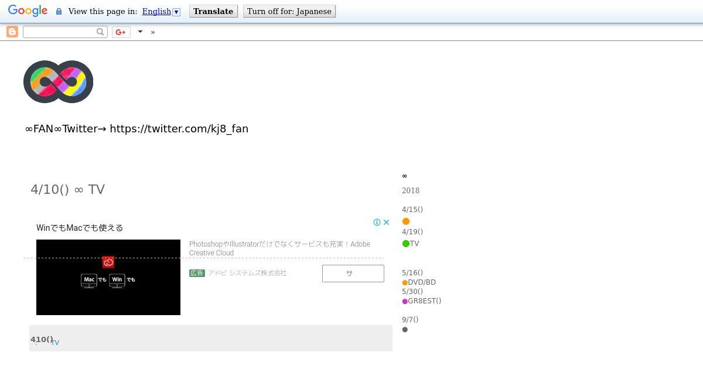The height and width of the screenshot is (369, 703).
Task: Click the View this page in label
Action: (103, 11)
